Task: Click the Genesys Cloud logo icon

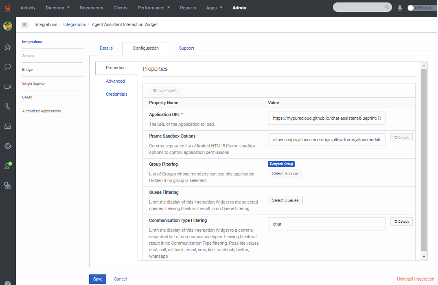Action: click(x=7, y=7)
